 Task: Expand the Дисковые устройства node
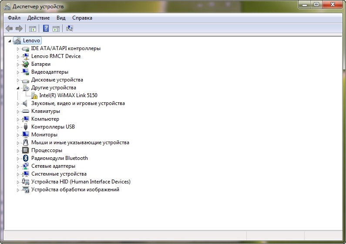click(x=18, y=80)
